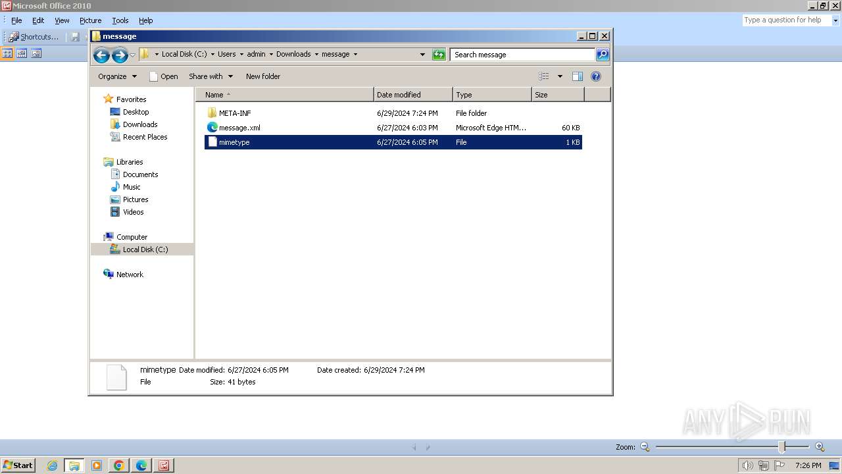Screen dimensions: 842x474
Task: Open the Edit menu
Action: [x=38, y=20]
